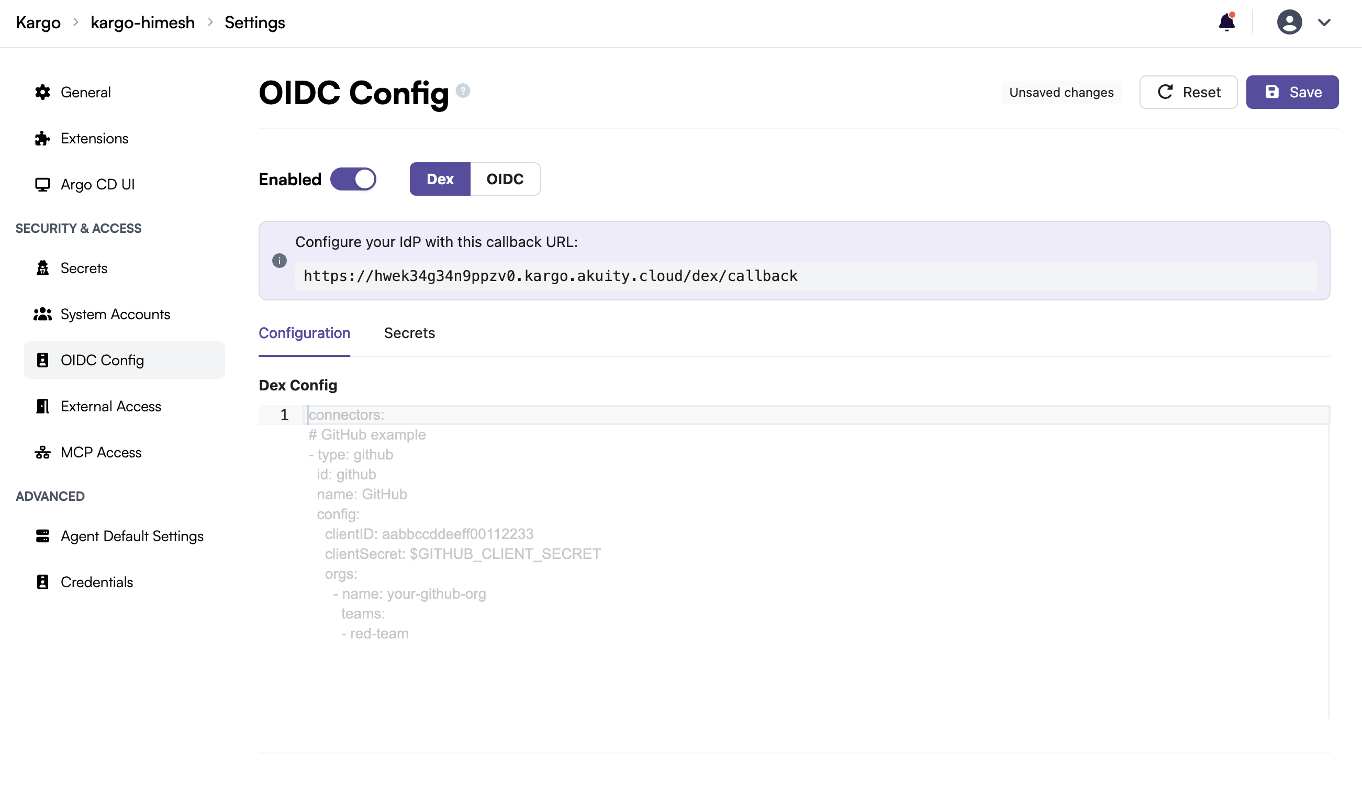Click the Unsaved changes label
Viewport: 1362px width, 785px height.
point(1061,92)
